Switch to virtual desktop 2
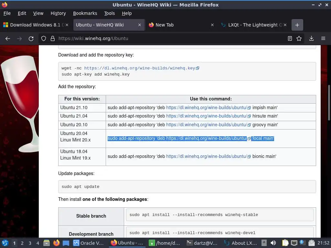 coord(22,243)
